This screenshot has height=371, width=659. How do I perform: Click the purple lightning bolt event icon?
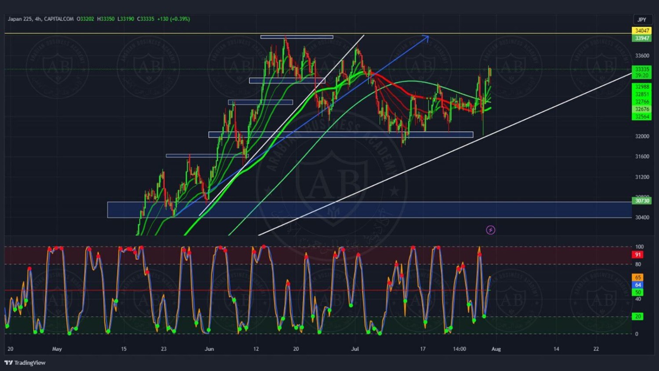[x=490, y=230]
